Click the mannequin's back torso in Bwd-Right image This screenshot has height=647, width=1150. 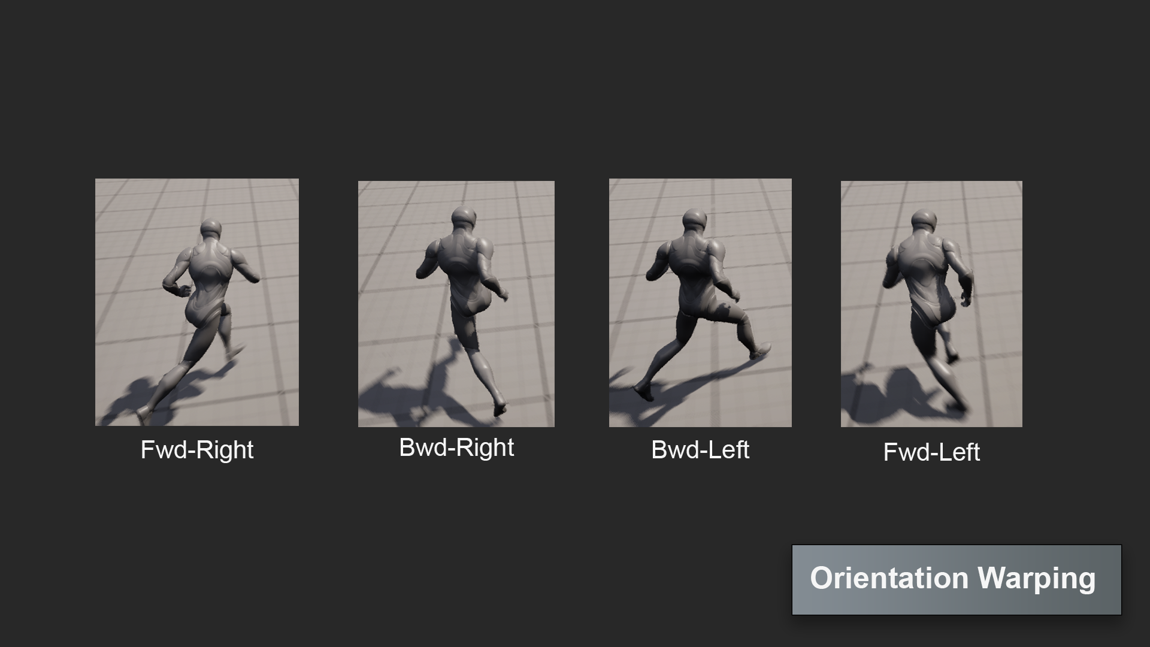coord(463,270)
